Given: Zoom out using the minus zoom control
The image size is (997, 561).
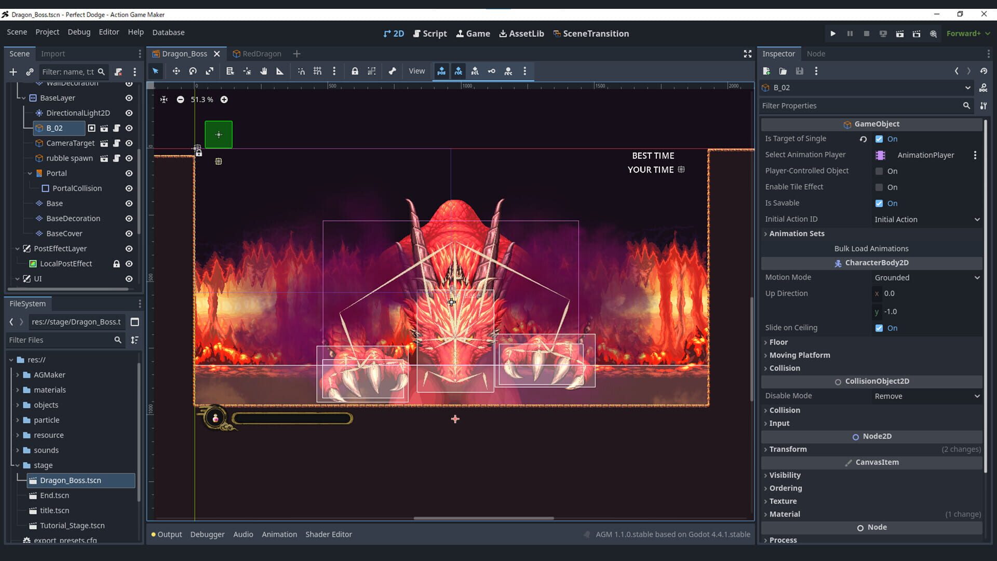Looking at the screenshot, I should (180, 99).
